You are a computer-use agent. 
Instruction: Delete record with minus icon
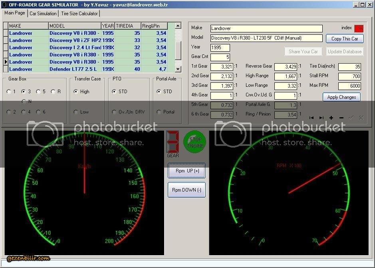tap(341, 118)
